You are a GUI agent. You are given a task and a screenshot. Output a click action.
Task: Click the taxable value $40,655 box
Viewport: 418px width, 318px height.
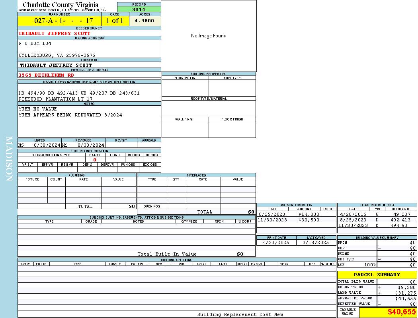pyautogui.click(x=388, y=312)
